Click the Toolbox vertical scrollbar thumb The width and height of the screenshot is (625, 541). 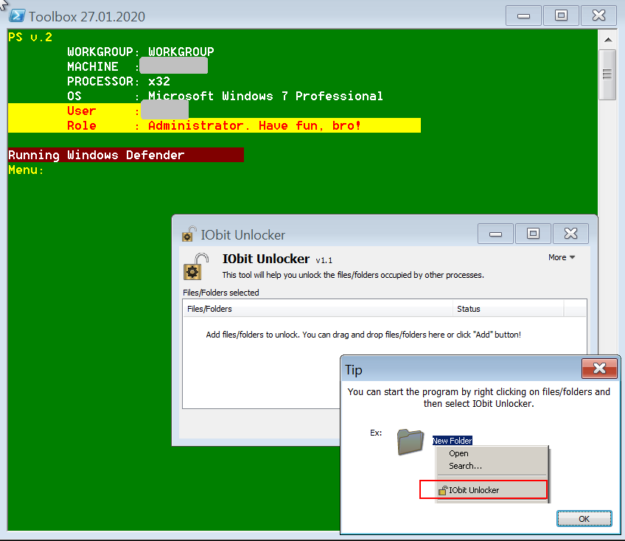[x=607, y=74]
